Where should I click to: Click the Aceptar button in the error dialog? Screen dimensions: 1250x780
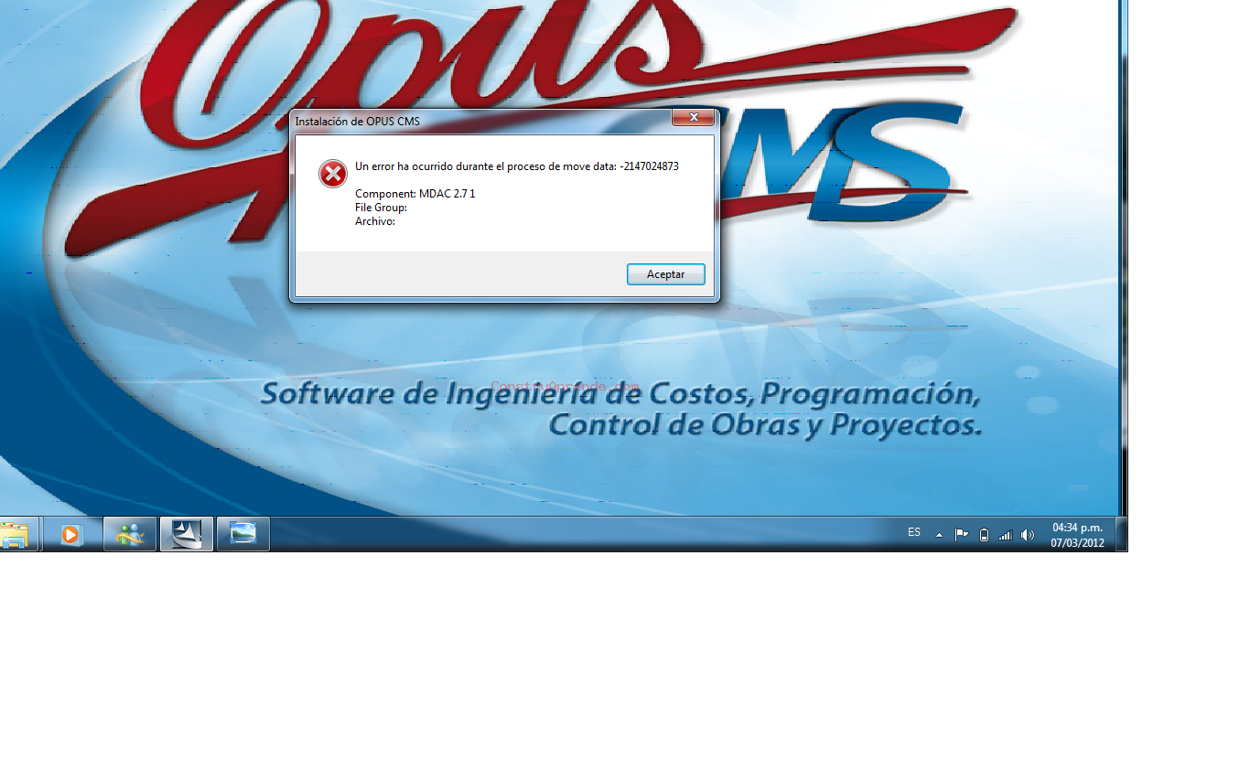[665, 274]
